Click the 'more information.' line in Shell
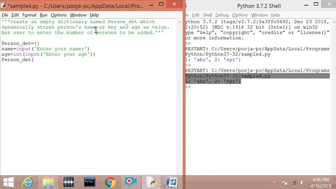This screenshot has height=189, width=336. 214,38
